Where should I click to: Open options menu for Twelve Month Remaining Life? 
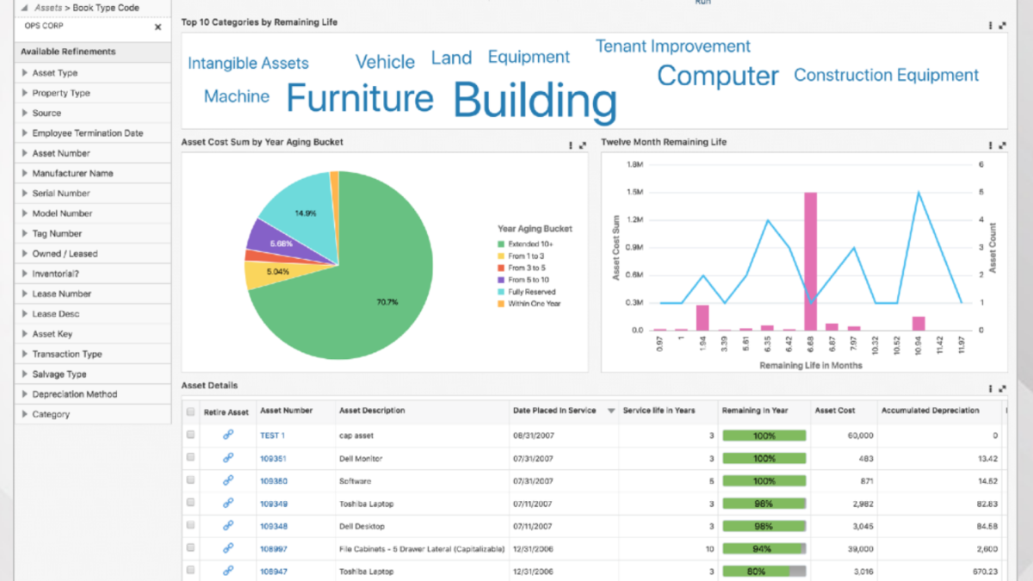point(990,145)
